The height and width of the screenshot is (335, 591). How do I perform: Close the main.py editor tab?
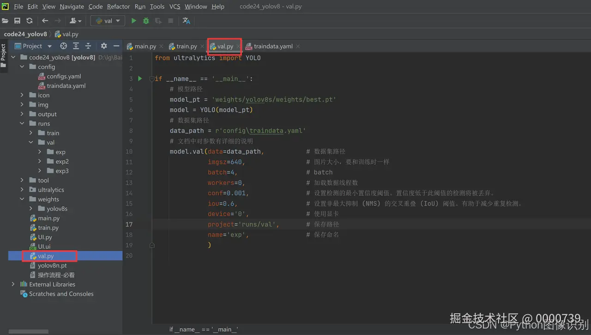click(x=161, y=46)
